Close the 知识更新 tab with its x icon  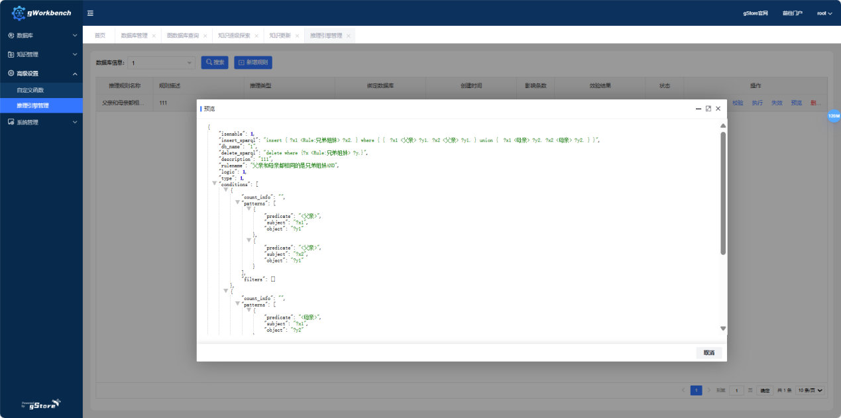pos(297,36)
